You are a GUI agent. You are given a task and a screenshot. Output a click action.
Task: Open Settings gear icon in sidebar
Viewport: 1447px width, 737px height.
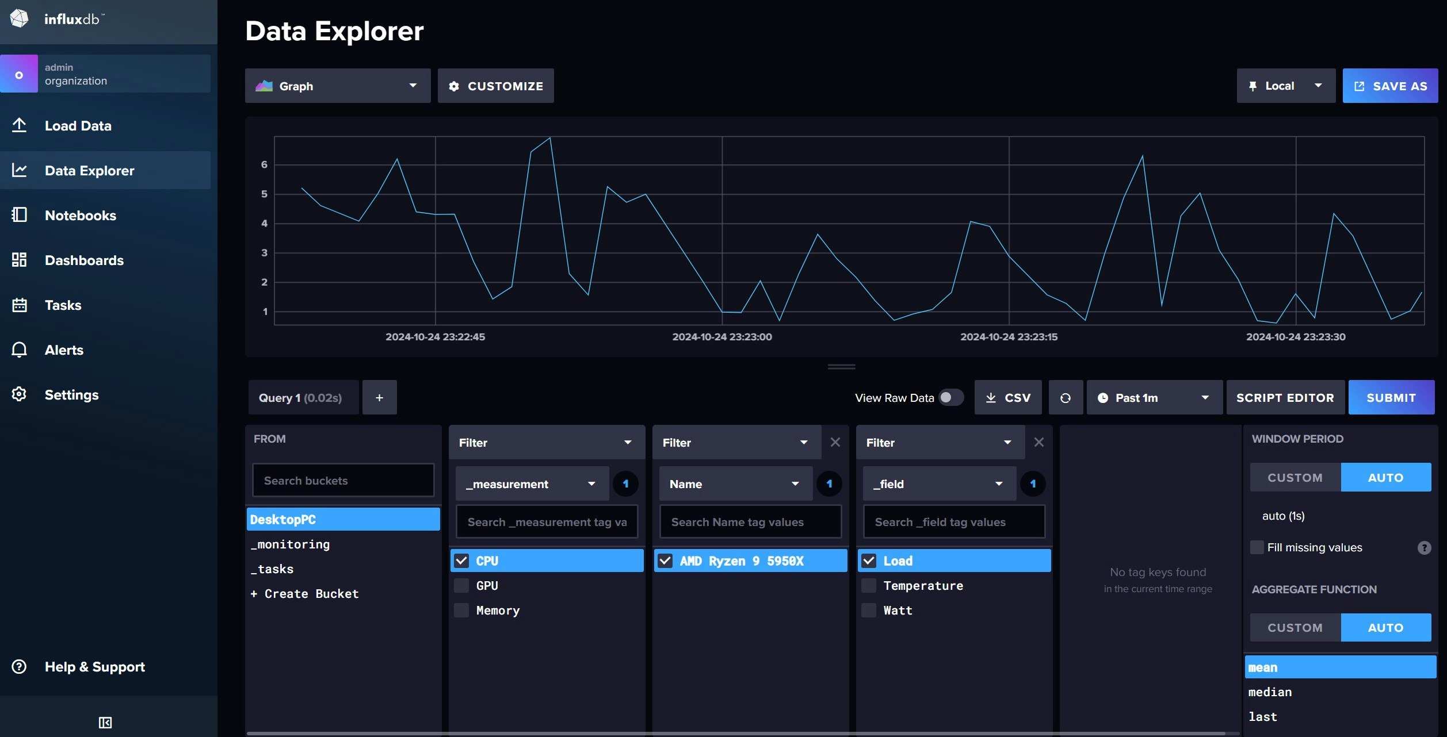coord(19,394)
